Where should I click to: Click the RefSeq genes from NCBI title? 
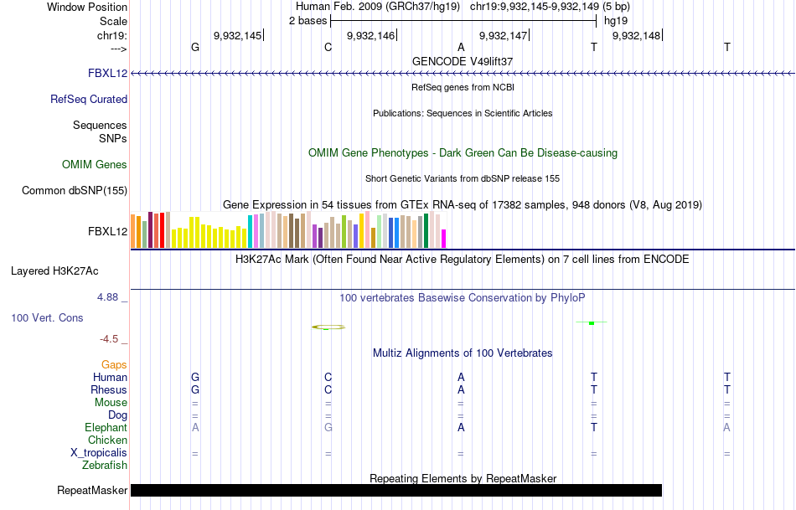[463, 87]
